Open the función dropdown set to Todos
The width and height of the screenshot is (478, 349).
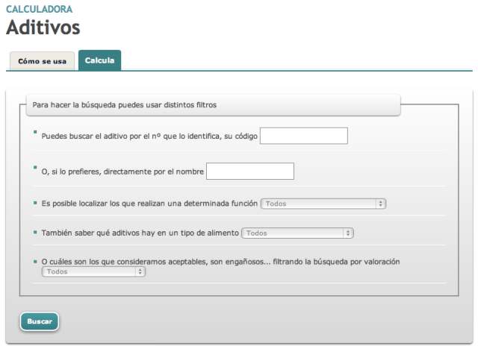323,203
